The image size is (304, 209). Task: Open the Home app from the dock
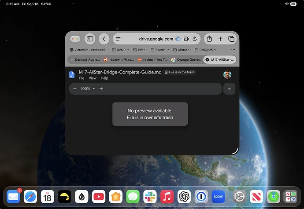(116, 197)
